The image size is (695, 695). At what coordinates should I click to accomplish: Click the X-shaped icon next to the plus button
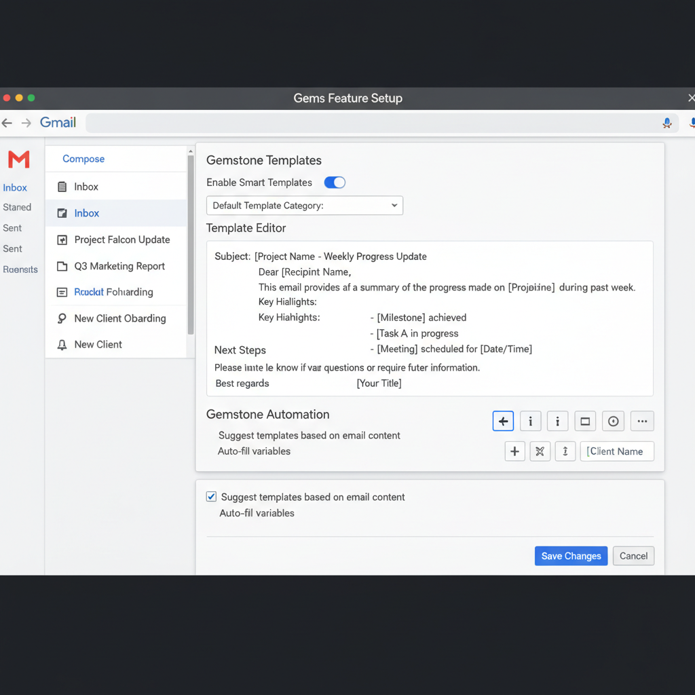point(540,451)
